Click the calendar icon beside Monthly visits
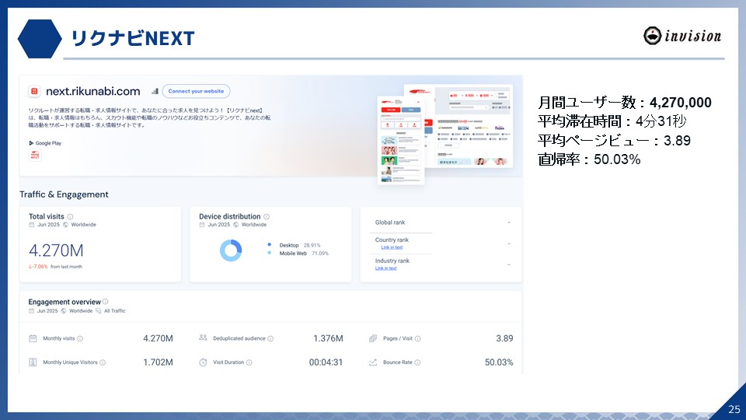Viewport: 746px width, 420px height. click(33, 338)
